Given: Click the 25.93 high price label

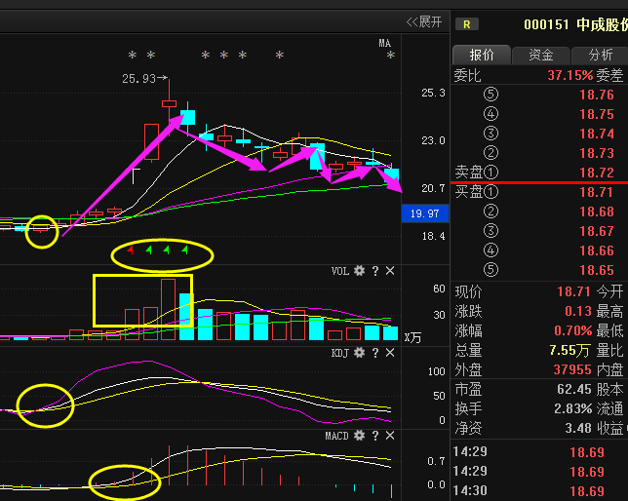Looking at the screenshot, I should click(x=138, y=79).
